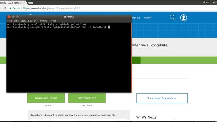Click the 19.15 MB file size text
Screen dimensions: 217x122
pos(87,105)
